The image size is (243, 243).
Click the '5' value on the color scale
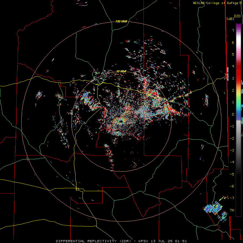[233, 54]
